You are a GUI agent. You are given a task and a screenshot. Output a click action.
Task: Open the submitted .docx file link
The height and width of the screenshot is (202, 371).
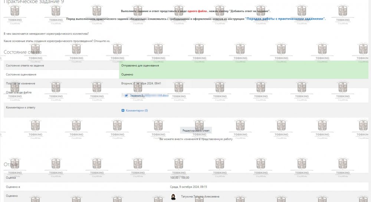coord(149,96)
